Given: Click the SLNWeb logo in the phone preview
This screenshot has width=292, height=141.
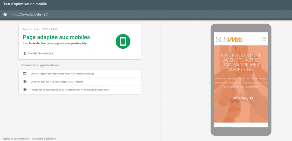Looking at the screenshot, I should point(229,39).
